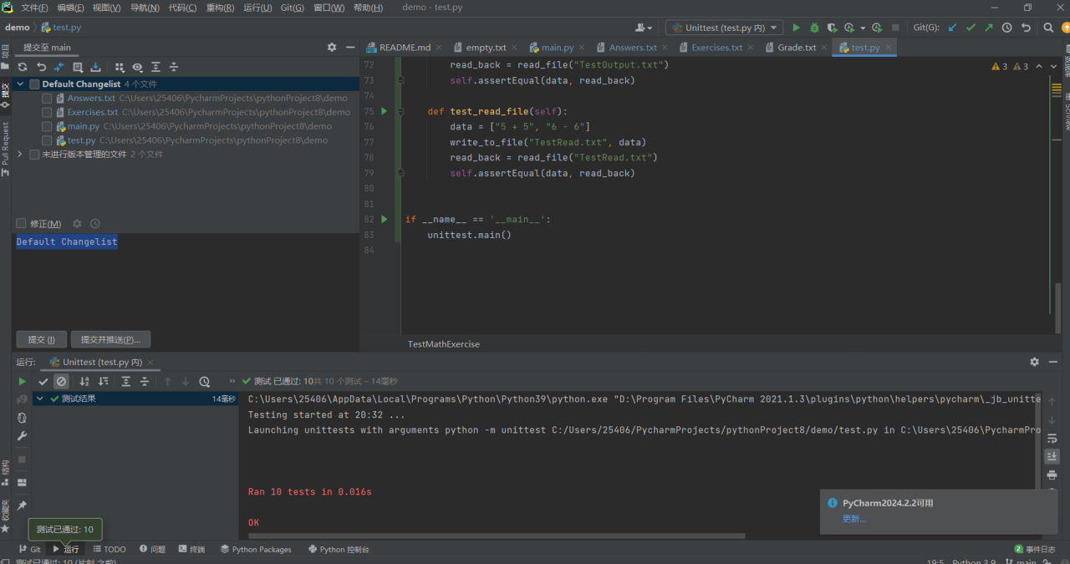
Task: Open the group-by eye icon dropdown
Action: [137, 67]
